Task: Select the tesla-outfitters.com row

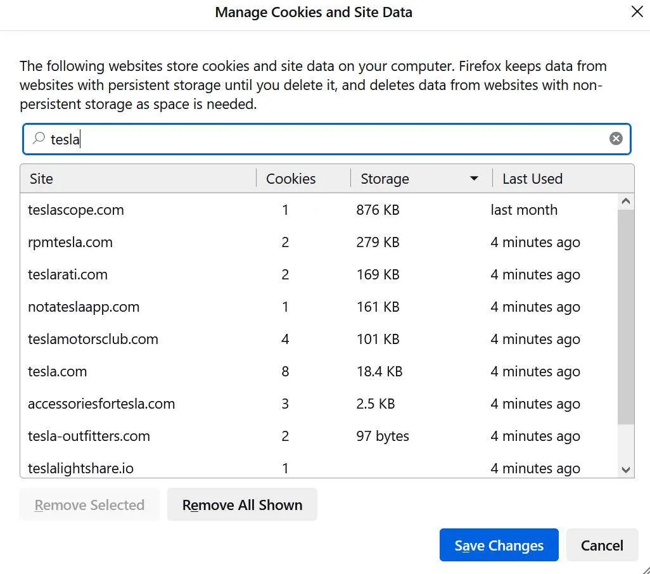Action: click(x=319, y=436)
